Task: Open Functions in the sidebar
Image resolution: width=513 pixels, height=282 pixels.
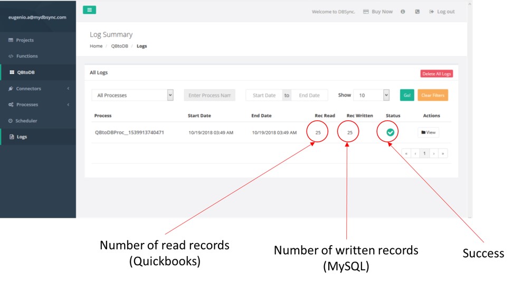Action: 26,56
